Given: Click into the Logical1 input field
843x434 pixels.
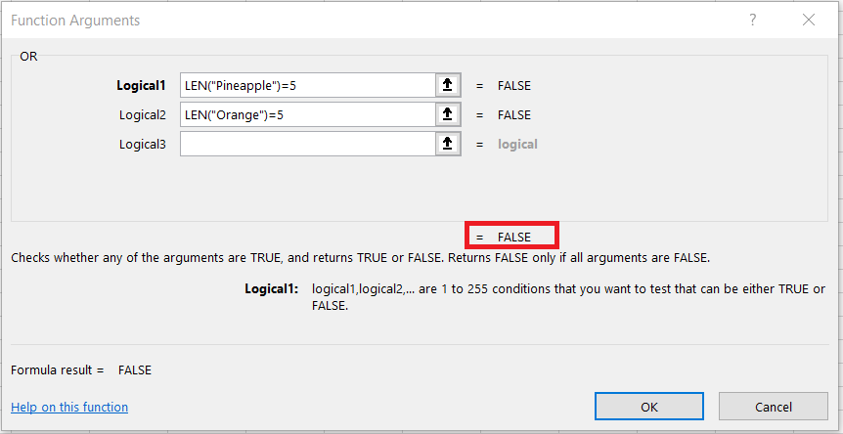Looking at the screenshot, I should click(307, 86).
